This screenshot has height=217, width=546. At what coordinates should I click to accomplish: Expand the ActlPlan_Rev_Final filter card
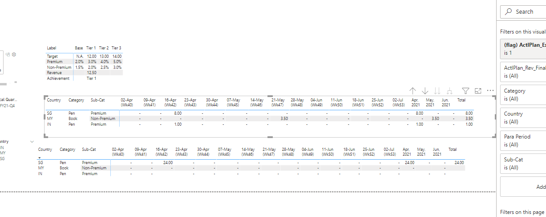tap(523, 71)
